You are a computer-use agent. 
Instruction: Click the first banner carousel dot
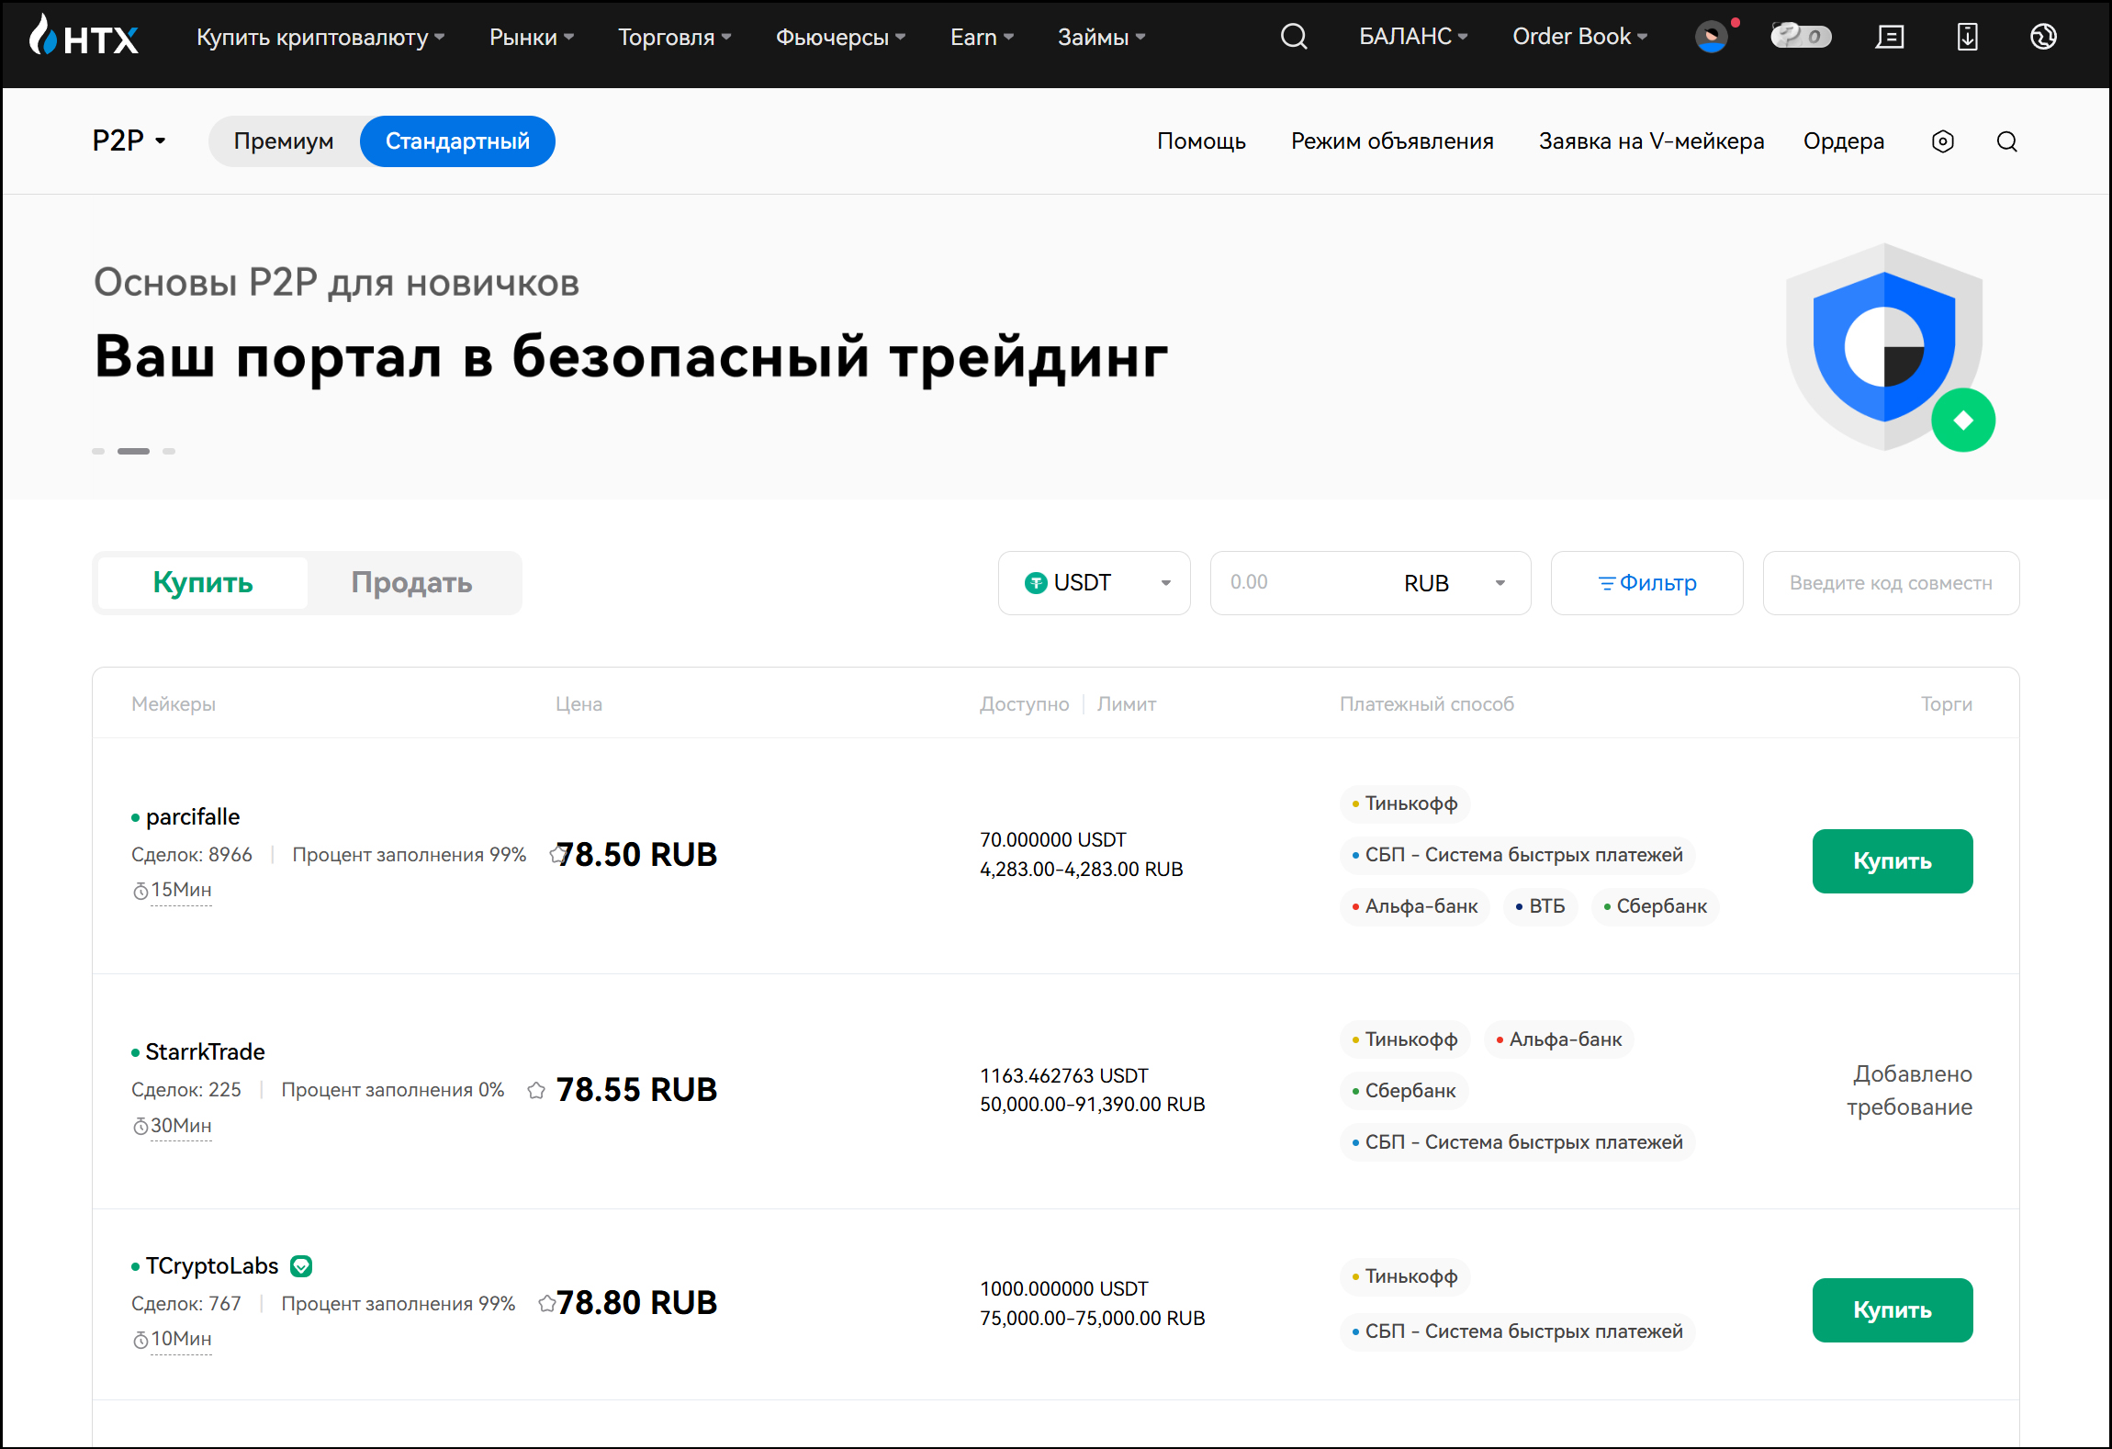pos(98,451)
